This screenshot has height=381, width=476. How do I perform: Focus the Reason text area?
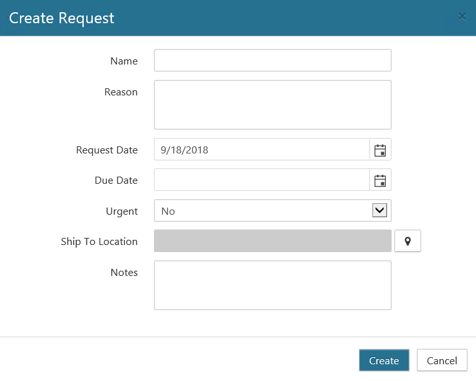(272, 104)
